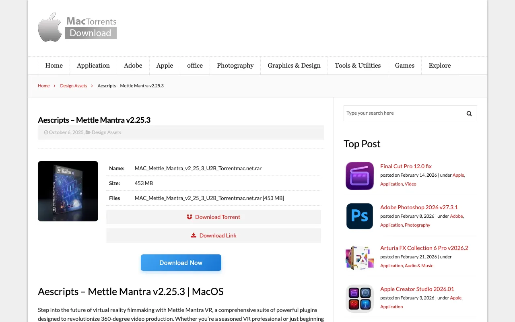
Task: Click the Download Torrent button
Action: coord(217,217)
